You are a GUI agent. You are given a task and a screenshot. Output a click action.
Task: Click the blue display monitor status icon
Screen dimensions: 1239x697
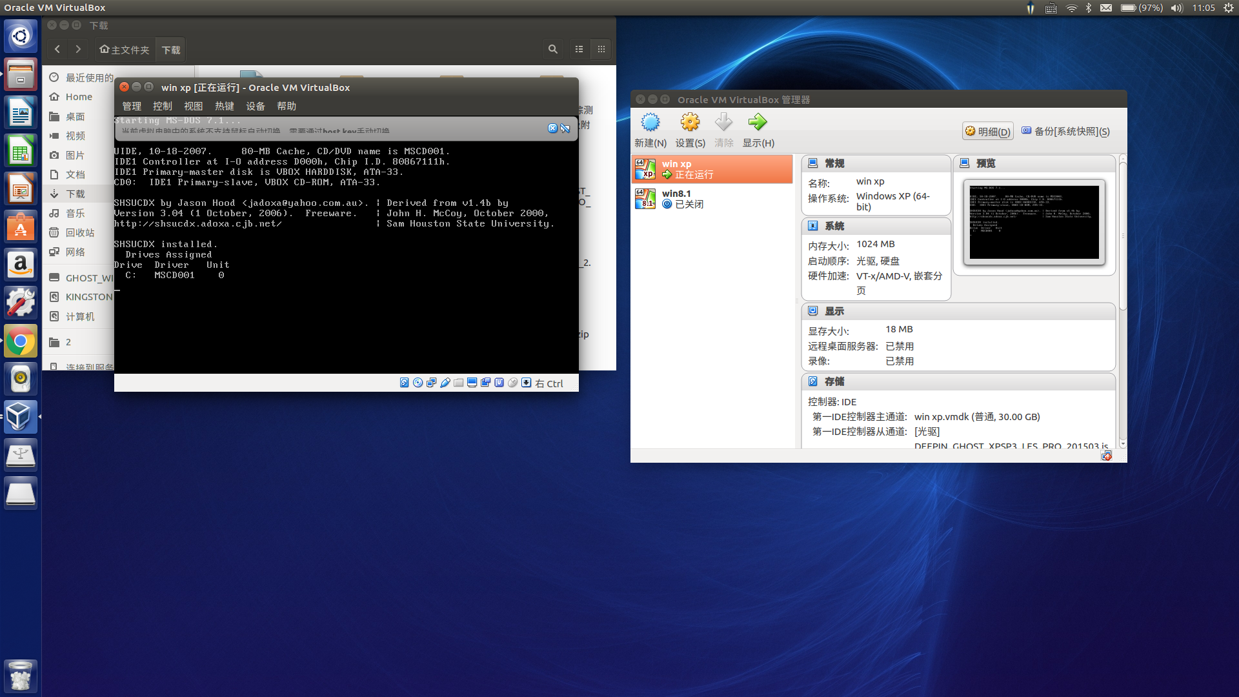472,383
